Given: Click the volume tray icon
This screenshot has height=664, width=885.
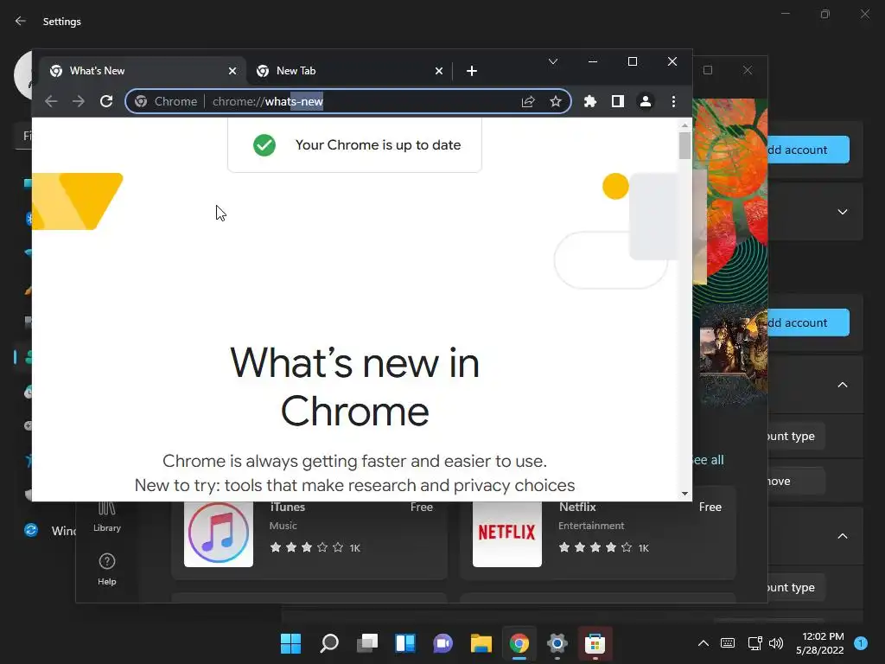Looking at the screenshot, I should coord(776,643).
